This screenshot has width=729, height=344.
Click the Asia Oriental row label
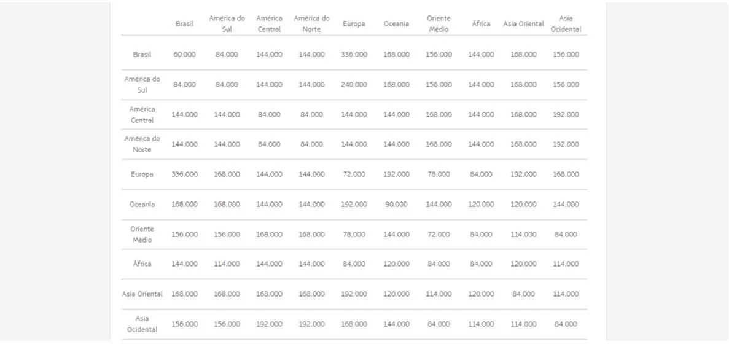tap(142, 294)
